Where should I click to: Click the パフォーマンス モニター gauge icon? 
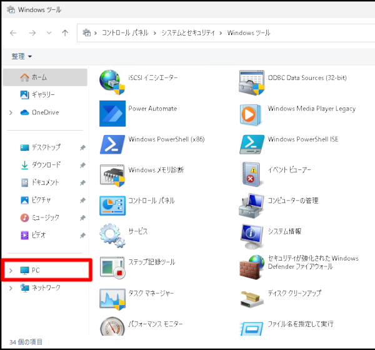point(112,326)
